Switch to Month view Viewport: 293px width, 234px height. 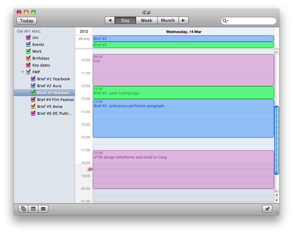click(168, 20)
